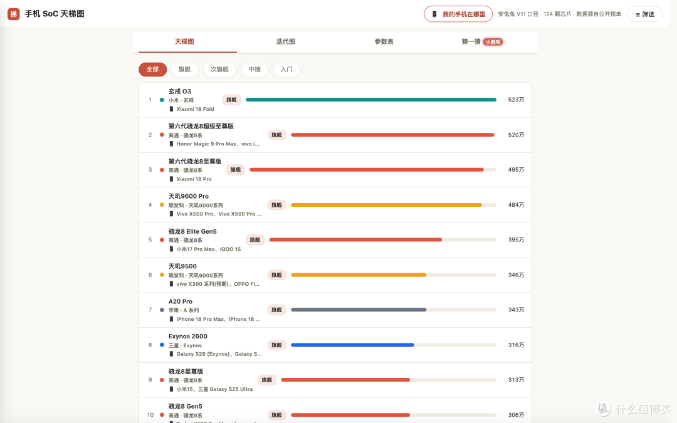This screenshot has width=677, height=423.
Task: Click the 484万 score value
Action: pyautogui.click(x=516, y=204)
